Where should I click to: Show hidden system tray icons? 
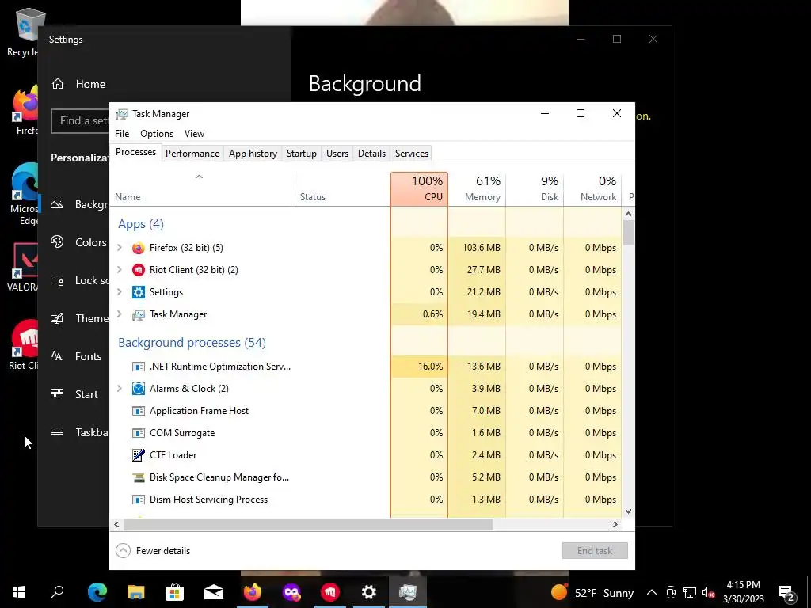tap(652, 592)
